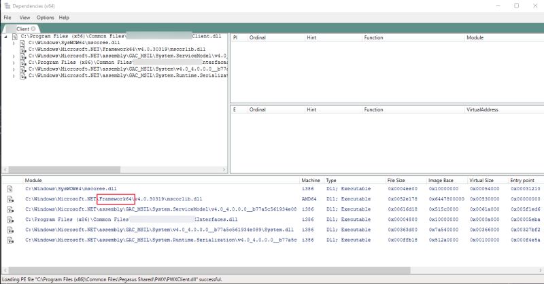Select the mscoree.dll row in module list
This screenshot has height=284, width=544.
tap(272, 189)
